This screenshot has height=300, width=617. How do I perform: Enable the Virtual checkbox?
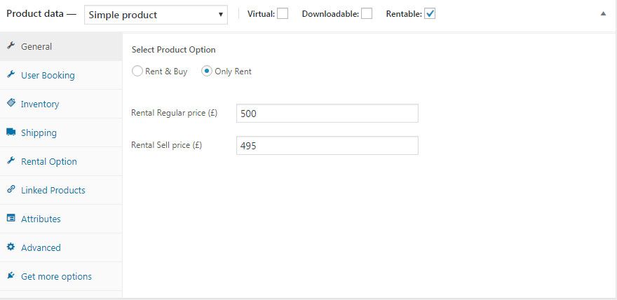[x=282, y=14]
